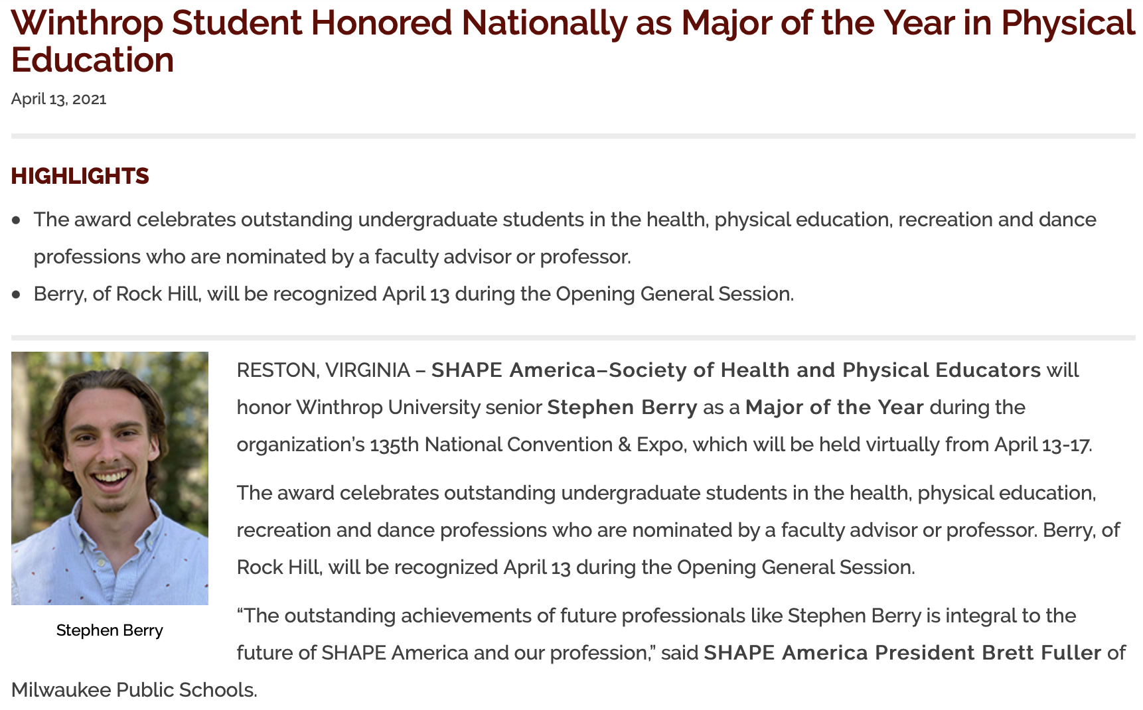Click bold "Stephen Berry" name in article body
1143x710 pixels.
622,407
